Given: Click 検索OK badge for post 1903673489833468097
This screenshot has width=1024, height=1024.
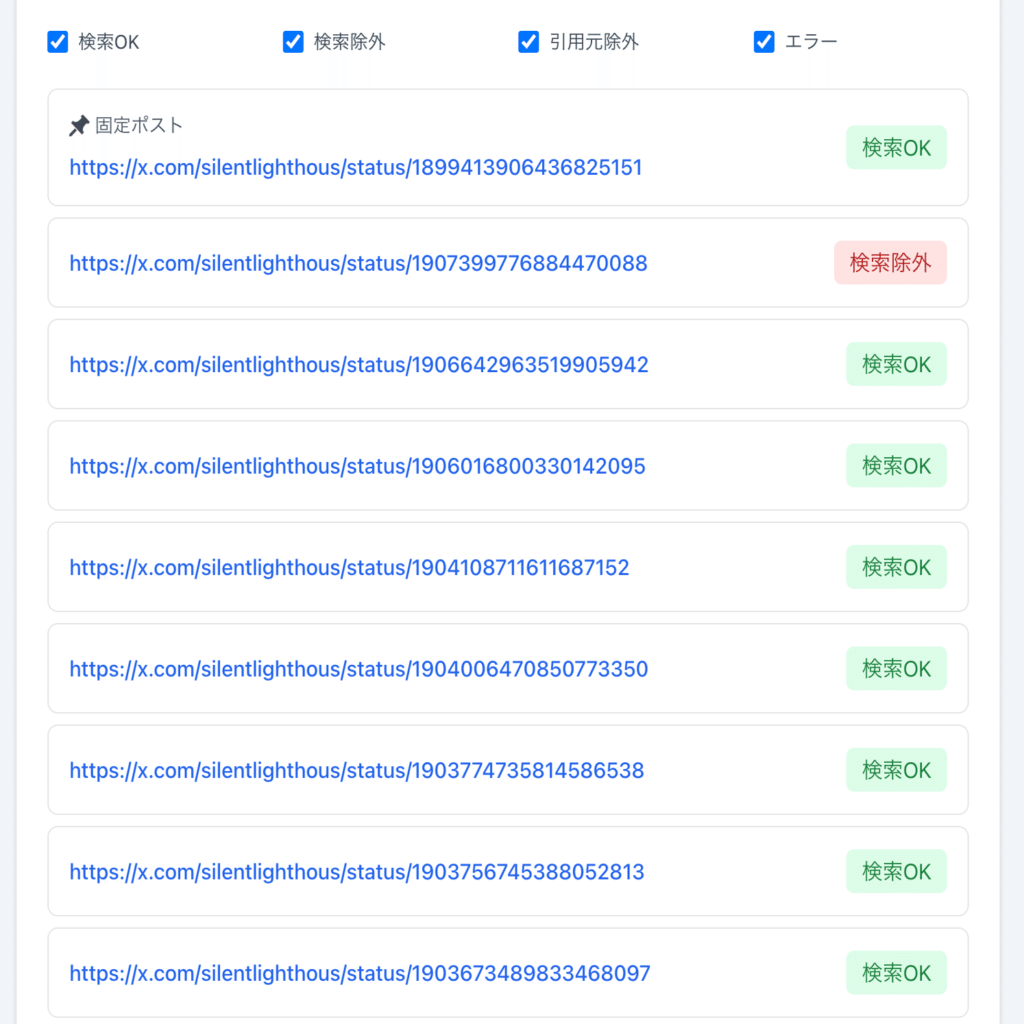Looking at the screenshot, I should point(897,973).
